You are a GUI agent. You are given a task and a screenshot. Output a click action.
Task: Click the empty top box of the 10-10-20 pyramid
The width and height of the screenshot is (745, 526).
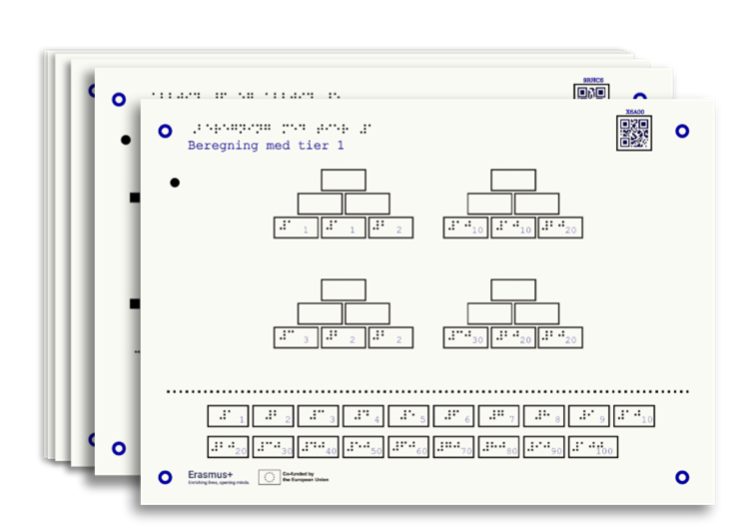(513, 180)
